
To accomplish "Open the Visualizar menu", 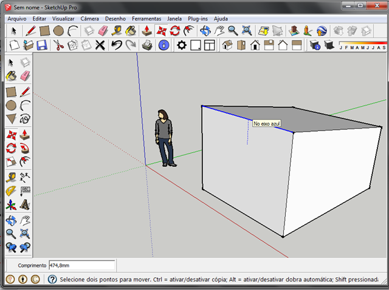I will coord(63,19).
